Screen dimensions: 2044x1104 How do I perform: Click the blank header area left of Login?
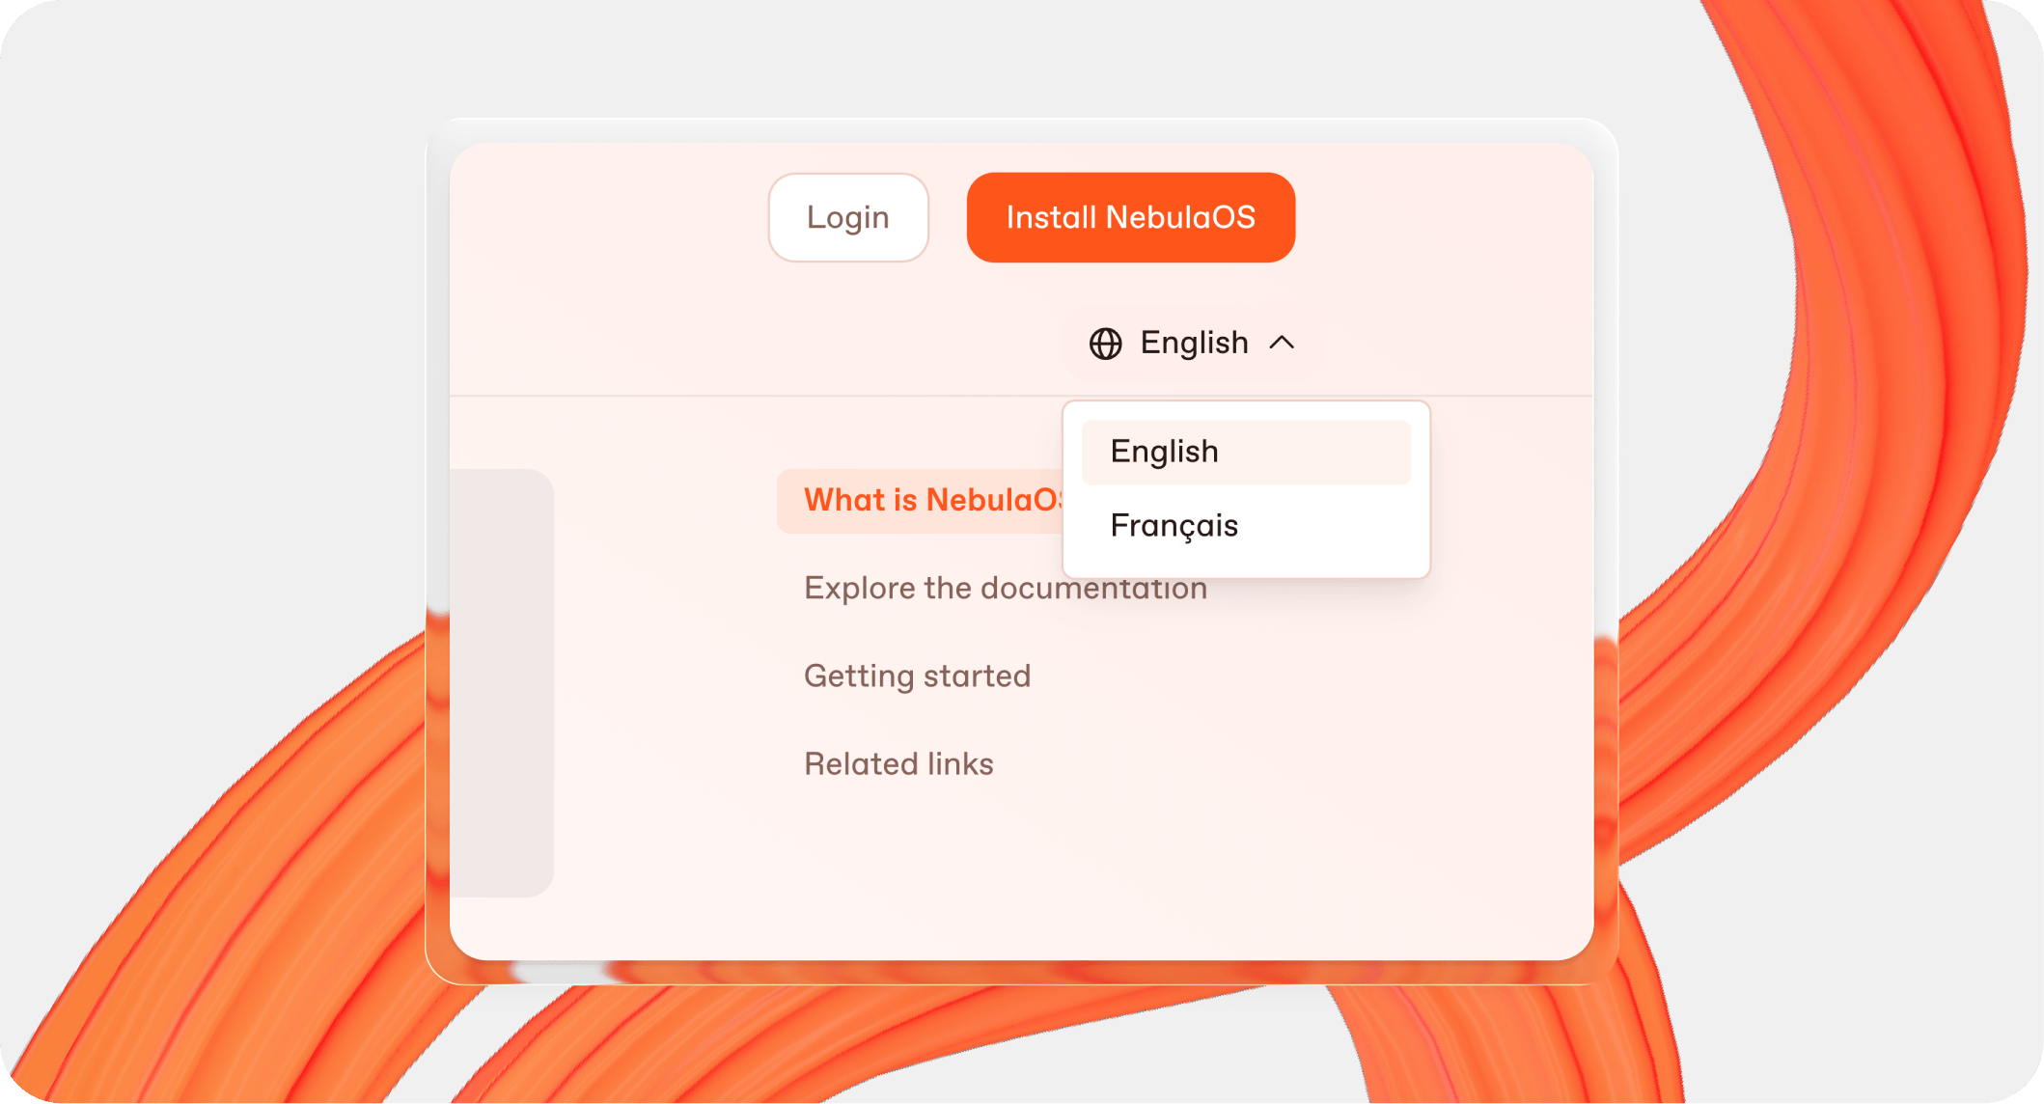click(608, 218)
